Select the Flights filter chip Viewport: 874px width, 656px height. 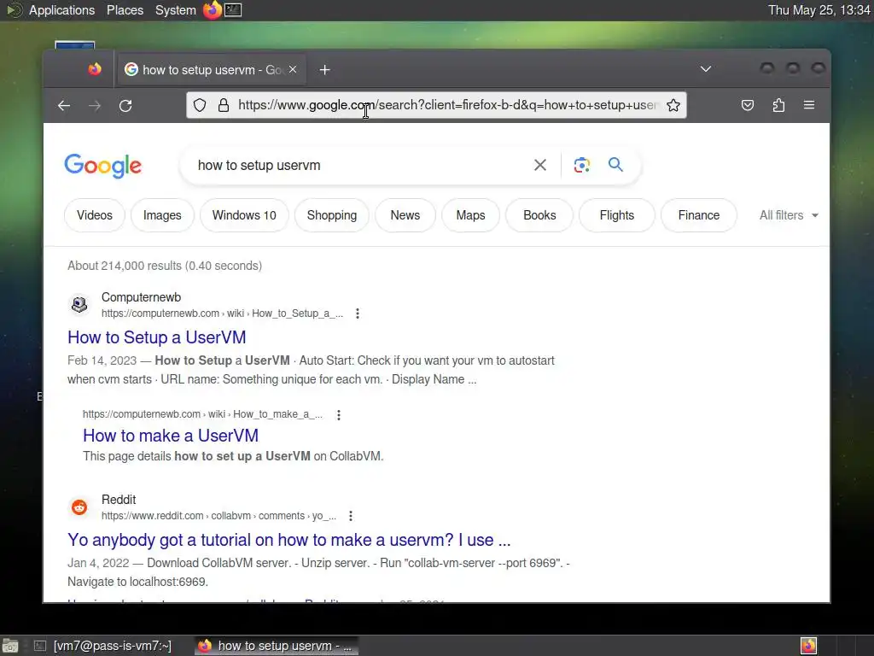(617, 215)
